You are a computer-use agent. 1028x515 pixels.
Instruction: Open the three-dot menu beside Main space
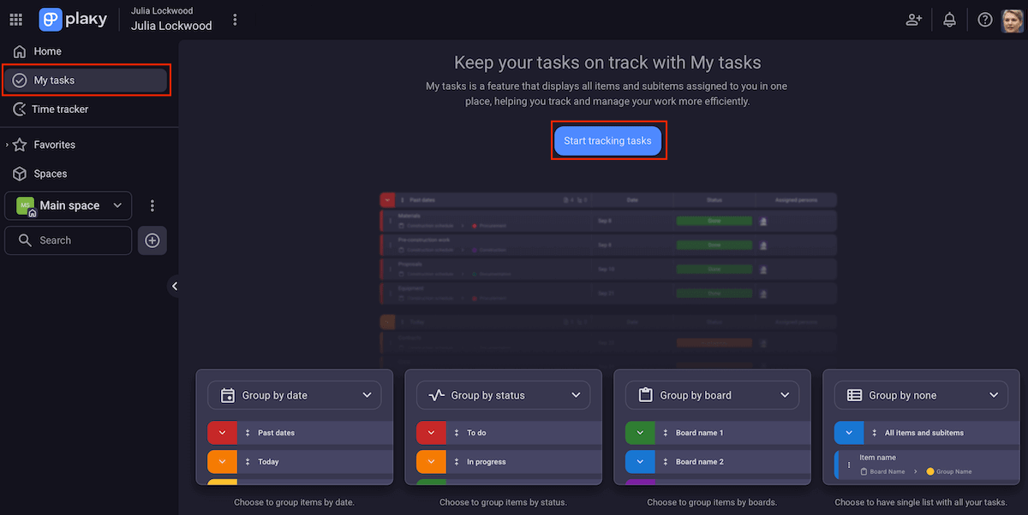[152, 205]
